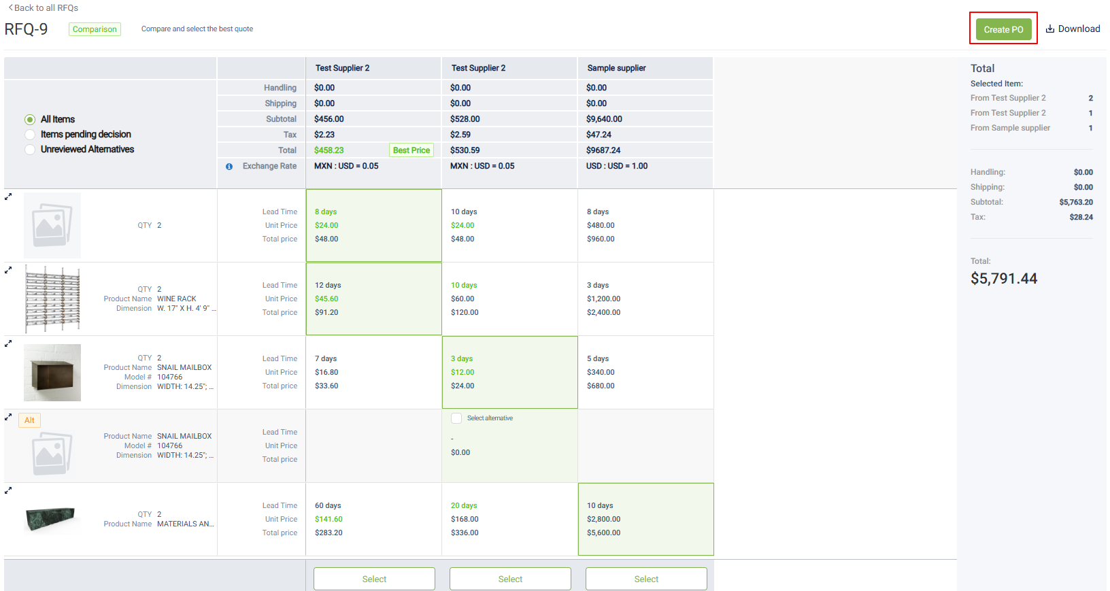
Task: Click the $47.24 tax value
Action: point(599,135)
